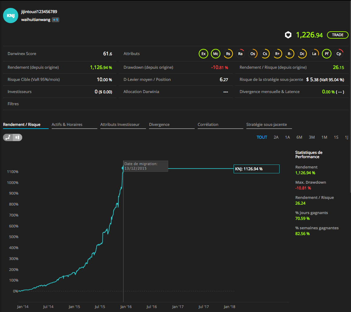Select the Ex attribute icon
Viewport: 351px width, 312px height.
coord(203,54)
